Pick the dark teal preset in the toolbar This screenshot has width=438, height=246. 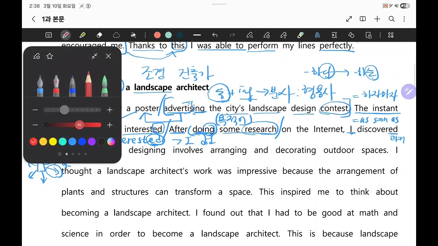pyautogui.click(x=180, y=35)
